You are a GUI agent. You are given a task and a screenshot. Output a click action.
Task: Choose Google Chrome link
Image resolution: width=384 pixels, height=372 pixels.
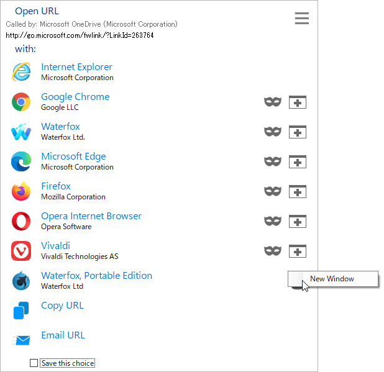(x=75, y=97)
